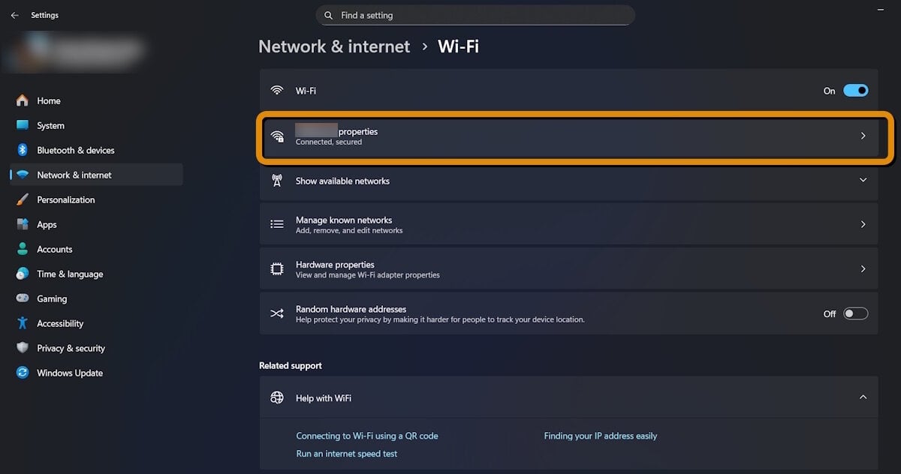Go to Time & language settings
The image size is (901, 474).
pyautogui.click(x=70, y=274)
